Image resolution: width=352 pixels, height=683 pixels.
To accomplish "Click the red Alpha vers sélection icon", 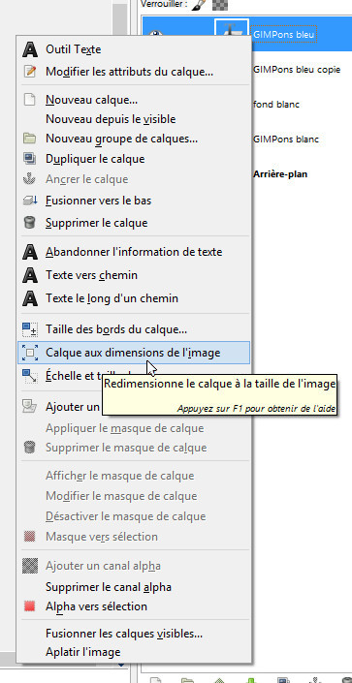I will pyautogui.click(x=30, y=606).
